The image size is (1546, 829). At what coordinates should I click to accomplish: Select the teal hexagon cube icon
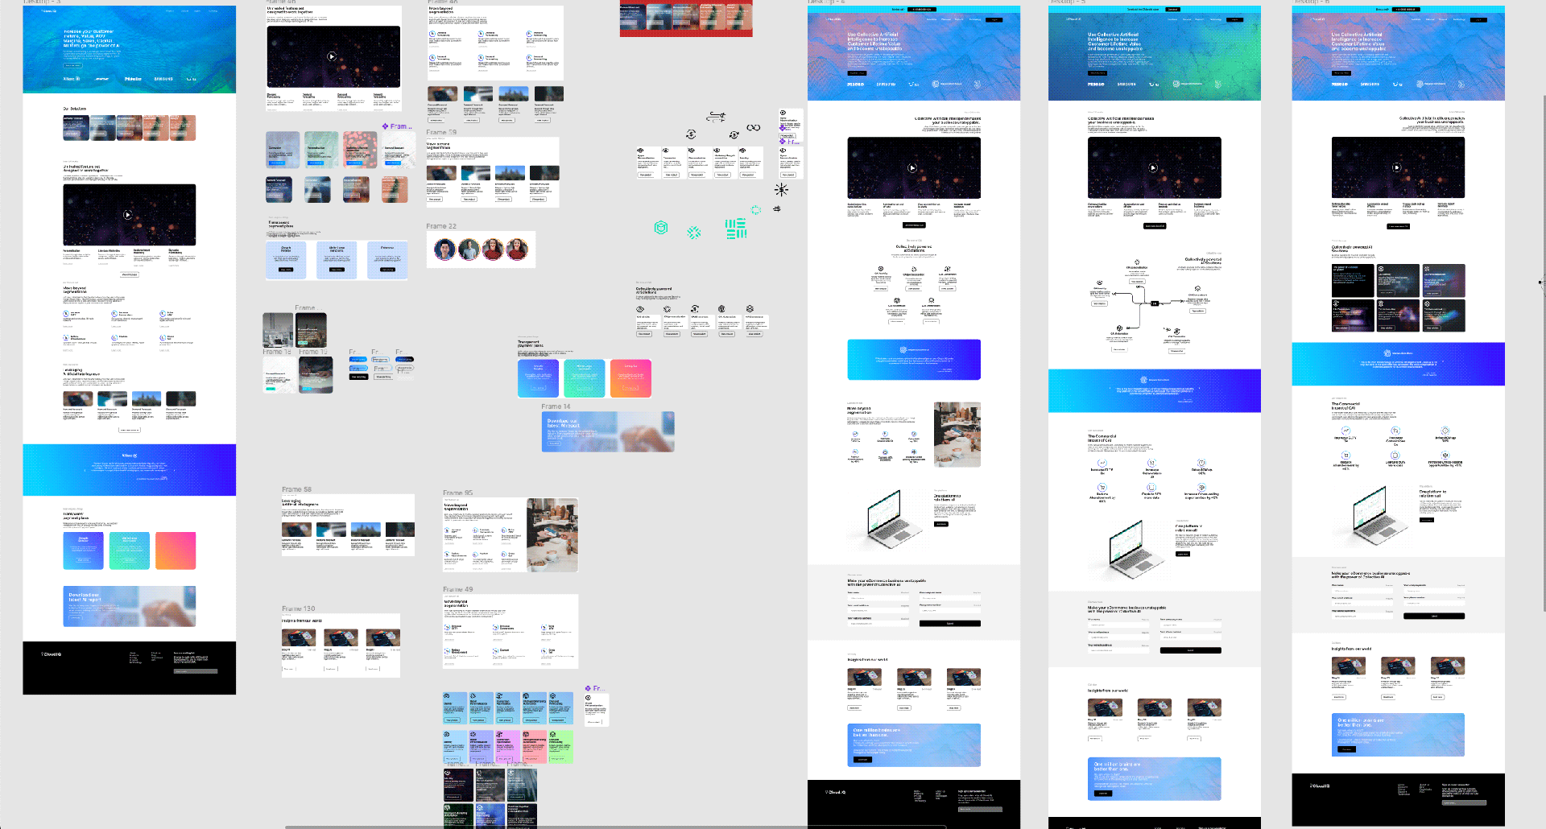click(661, 228)
